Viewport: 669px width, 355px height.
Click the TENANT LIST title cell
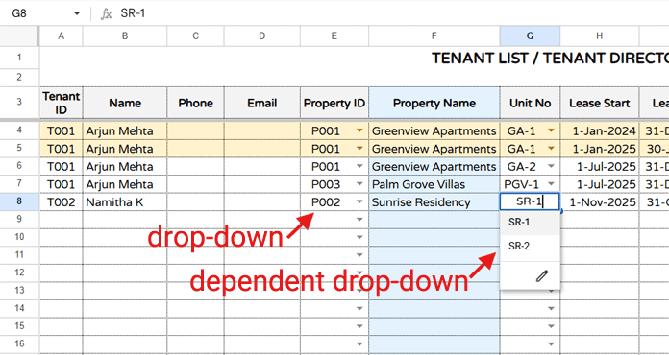550,58
